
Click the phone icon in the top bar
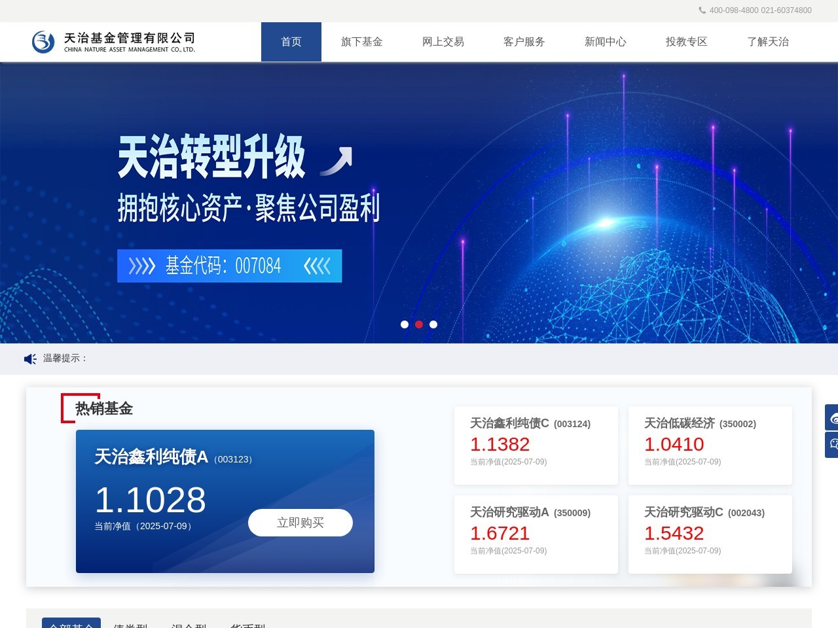(x=701, y=10)
